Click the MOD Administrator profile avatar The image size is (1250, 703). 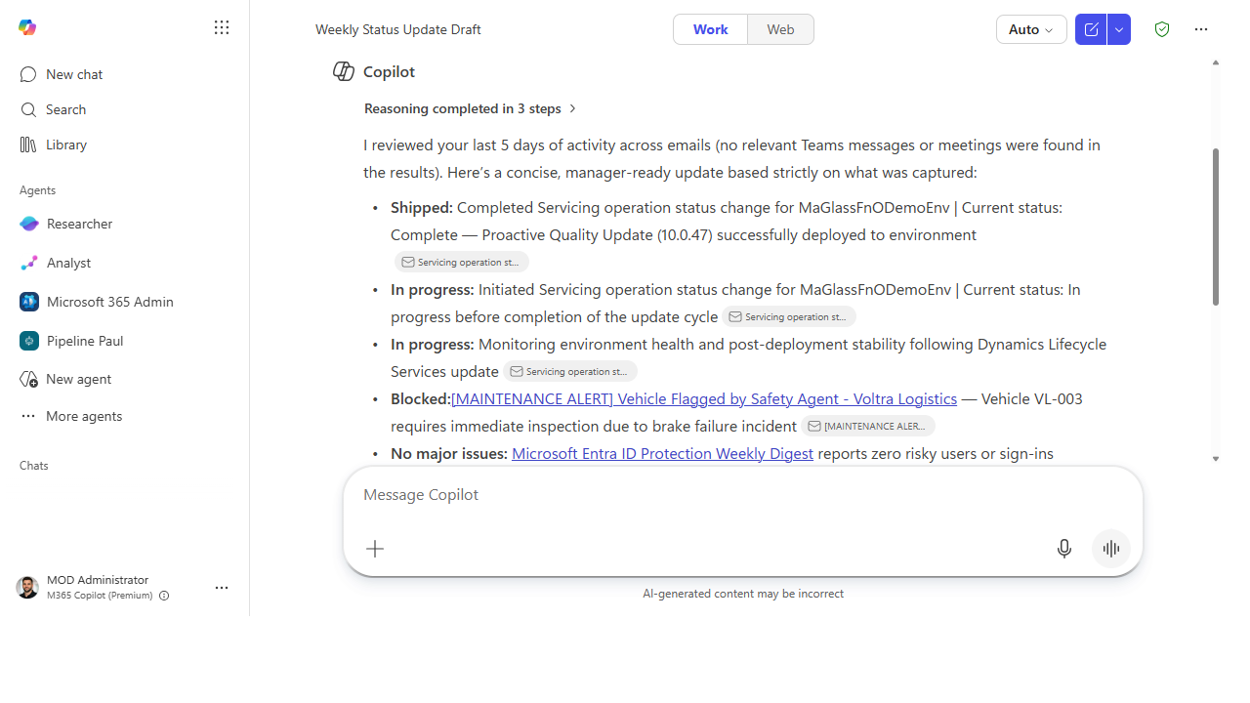(27, 587)
